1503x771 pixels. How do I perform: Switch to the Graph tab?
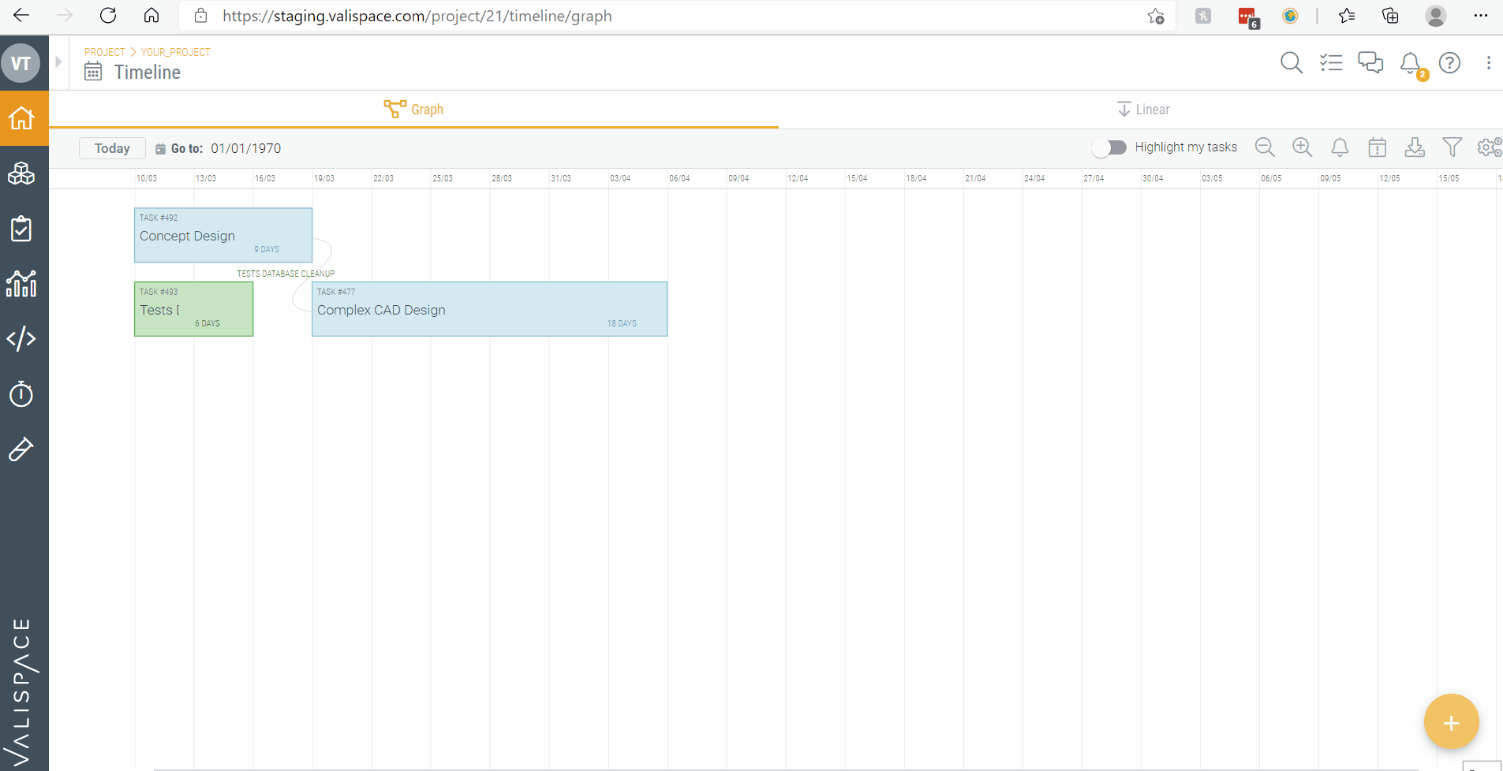(413, 110)
